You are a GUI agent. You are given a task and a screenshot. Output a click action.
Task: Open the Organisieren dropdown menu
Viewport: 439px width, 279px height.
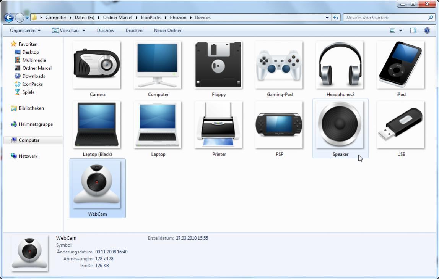pos(25,31)
